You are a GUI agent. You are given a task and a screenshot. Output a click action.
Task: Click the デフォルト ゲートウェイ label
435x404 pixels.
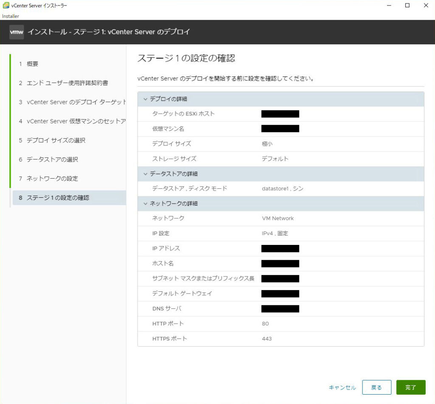[x=182, y=293]
